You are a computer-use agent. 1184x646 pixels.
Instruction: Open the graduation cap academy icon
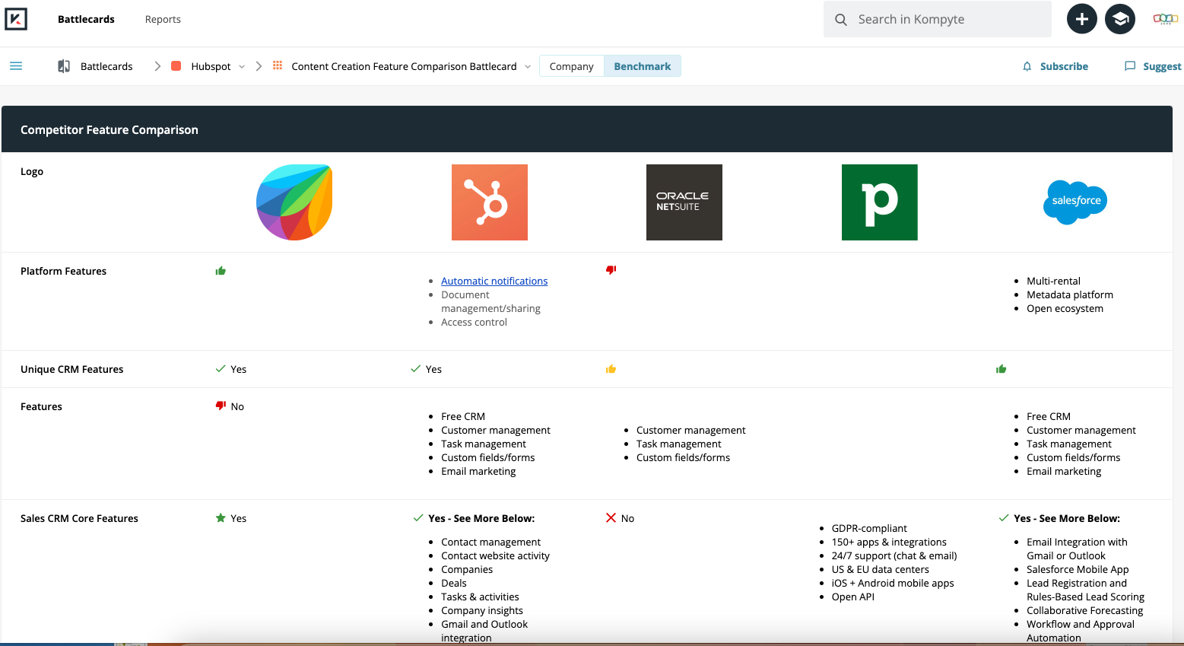[1119, 19]
